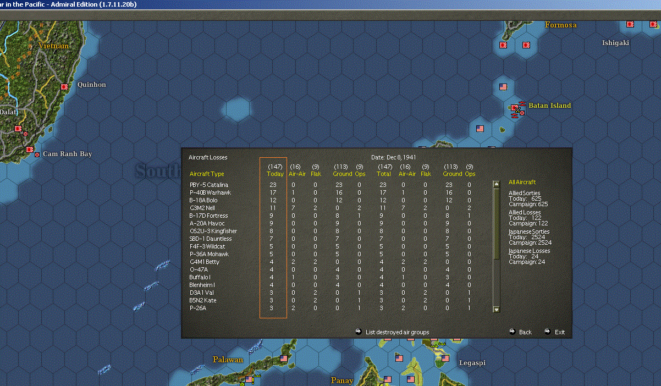Click the losses list scrollbar up arrow
The width and height of the screenshot is (661, 386).
(x=496, y=184)
